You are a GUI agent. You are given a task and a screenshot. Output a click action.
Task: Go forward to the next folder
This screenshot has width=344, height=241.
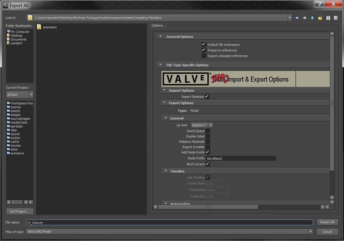click(305, 18)
